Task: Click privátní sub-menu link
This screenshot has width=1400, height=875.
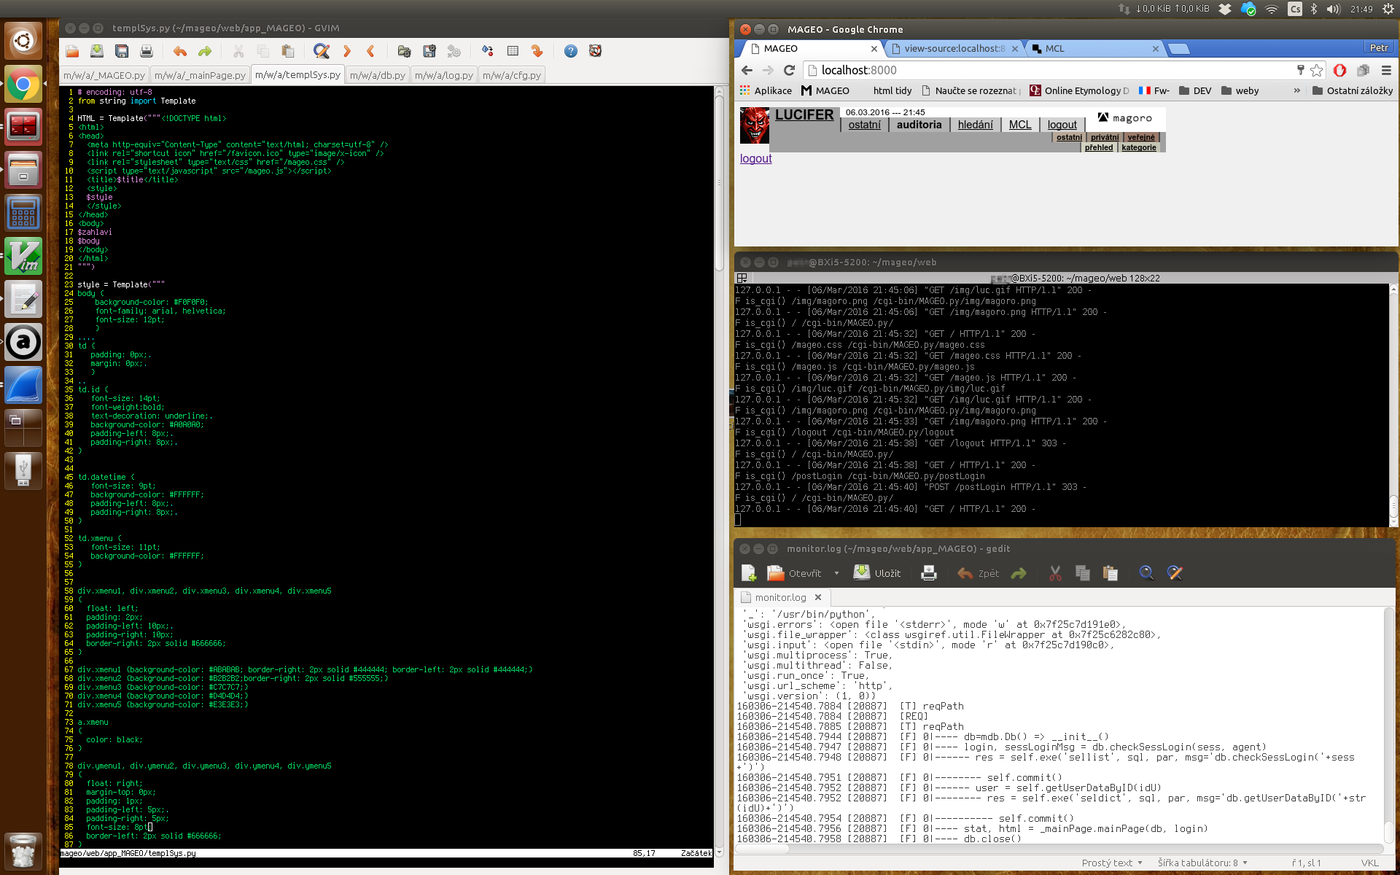Action: pyautogui.click(x=1105, y=137)
